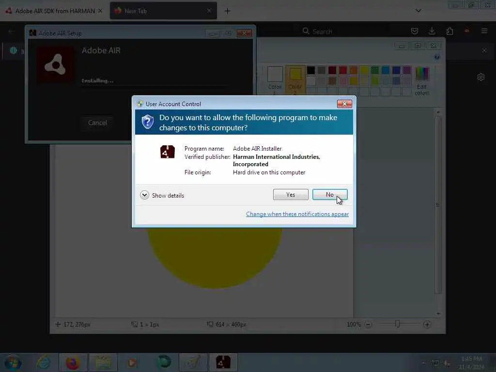The width and height of the screenshot is (496, 372).
Task: Open the green round app on the taskbar
Action: click(x=164, y=362)
